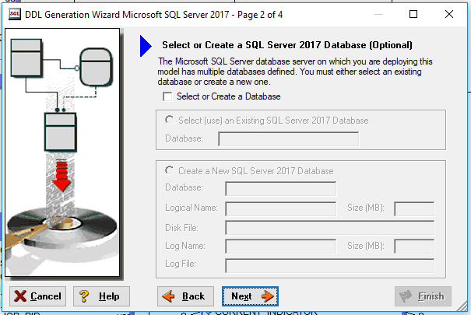471x315 pixels.
Task: Go Back to the previous wizard page
Action: [x=185, y=296]
